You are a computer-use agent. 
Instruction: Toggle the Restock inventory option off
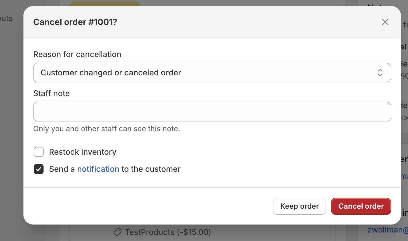pyautogui.click(x=39, y=152)
